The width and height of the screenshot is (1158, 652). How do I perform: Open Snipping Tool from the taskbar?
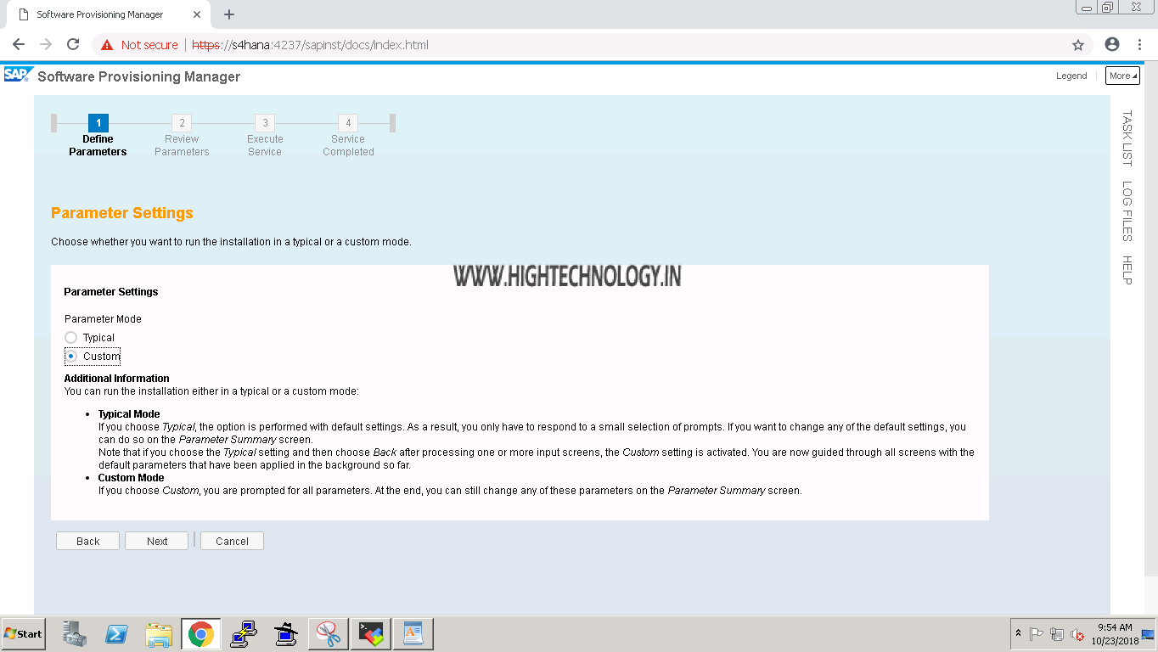tap(329, 634)
